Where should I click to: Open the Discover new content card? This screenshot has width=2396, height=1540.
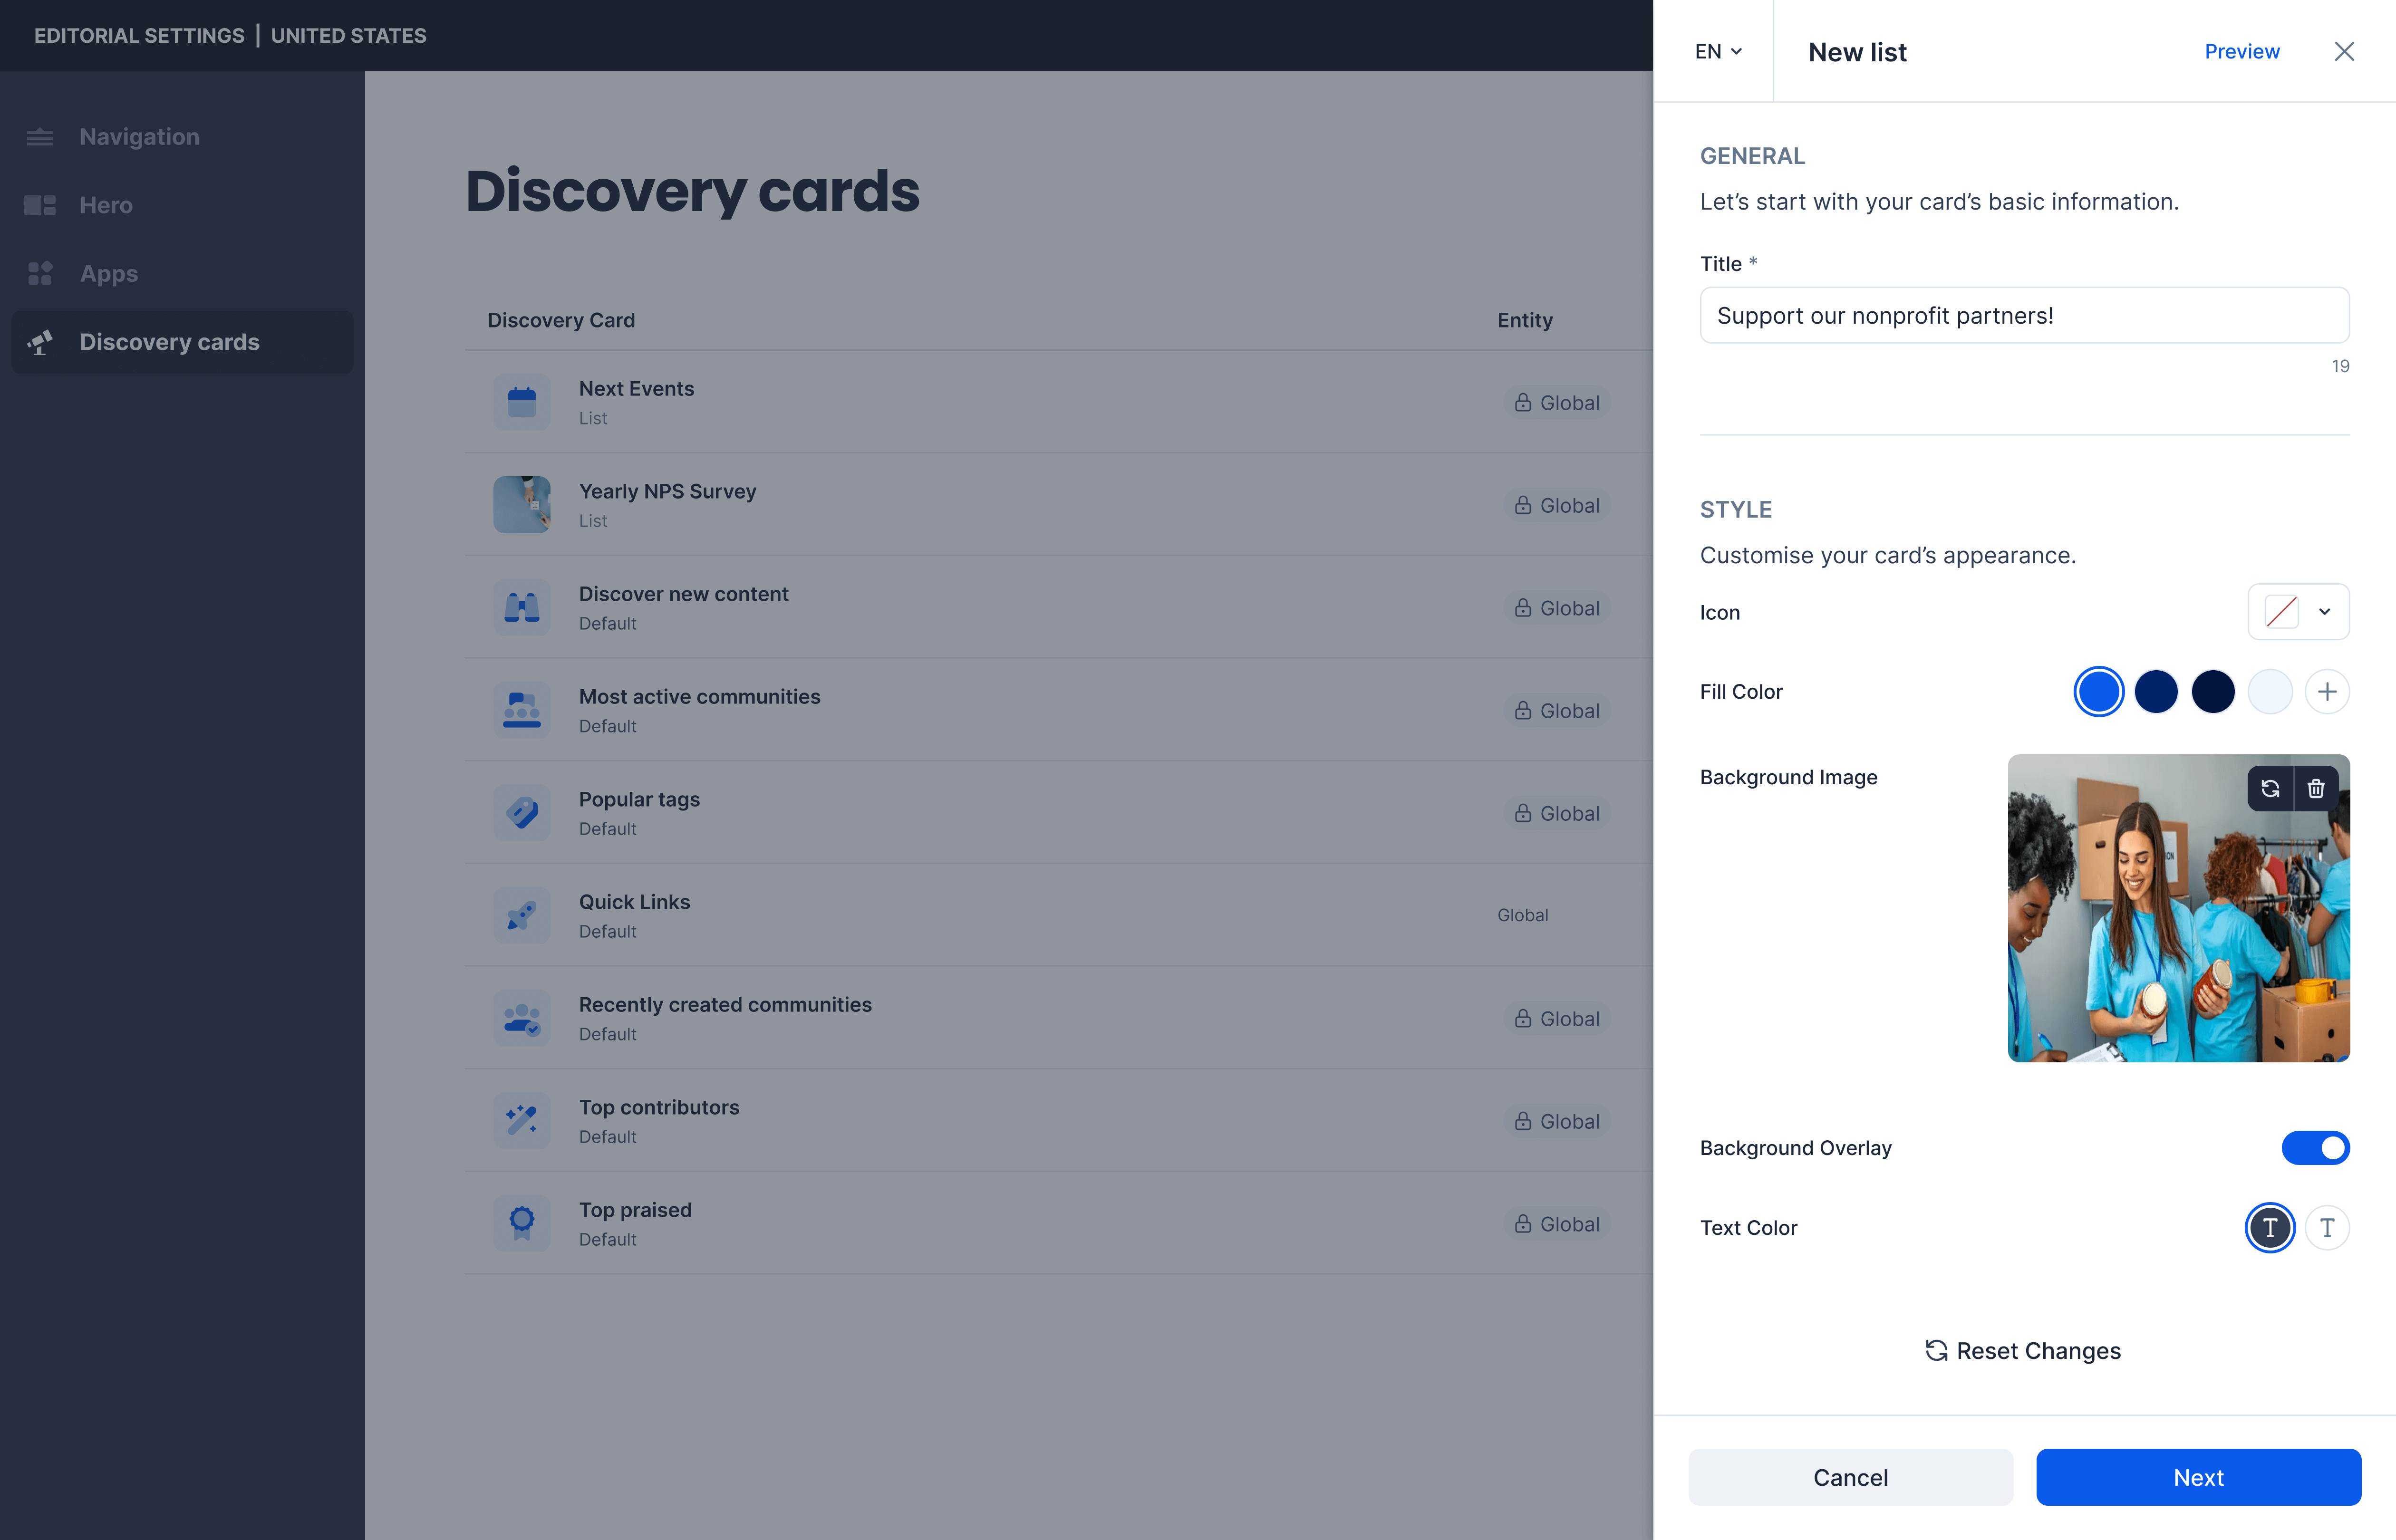[1058, 607]
